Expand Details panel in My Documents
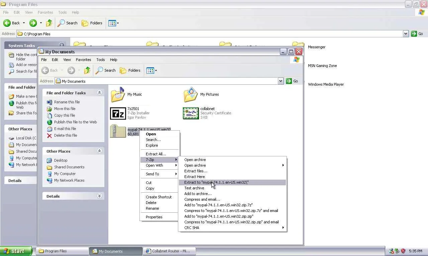This screenshot has width=428, height=256. pos(99,196)
